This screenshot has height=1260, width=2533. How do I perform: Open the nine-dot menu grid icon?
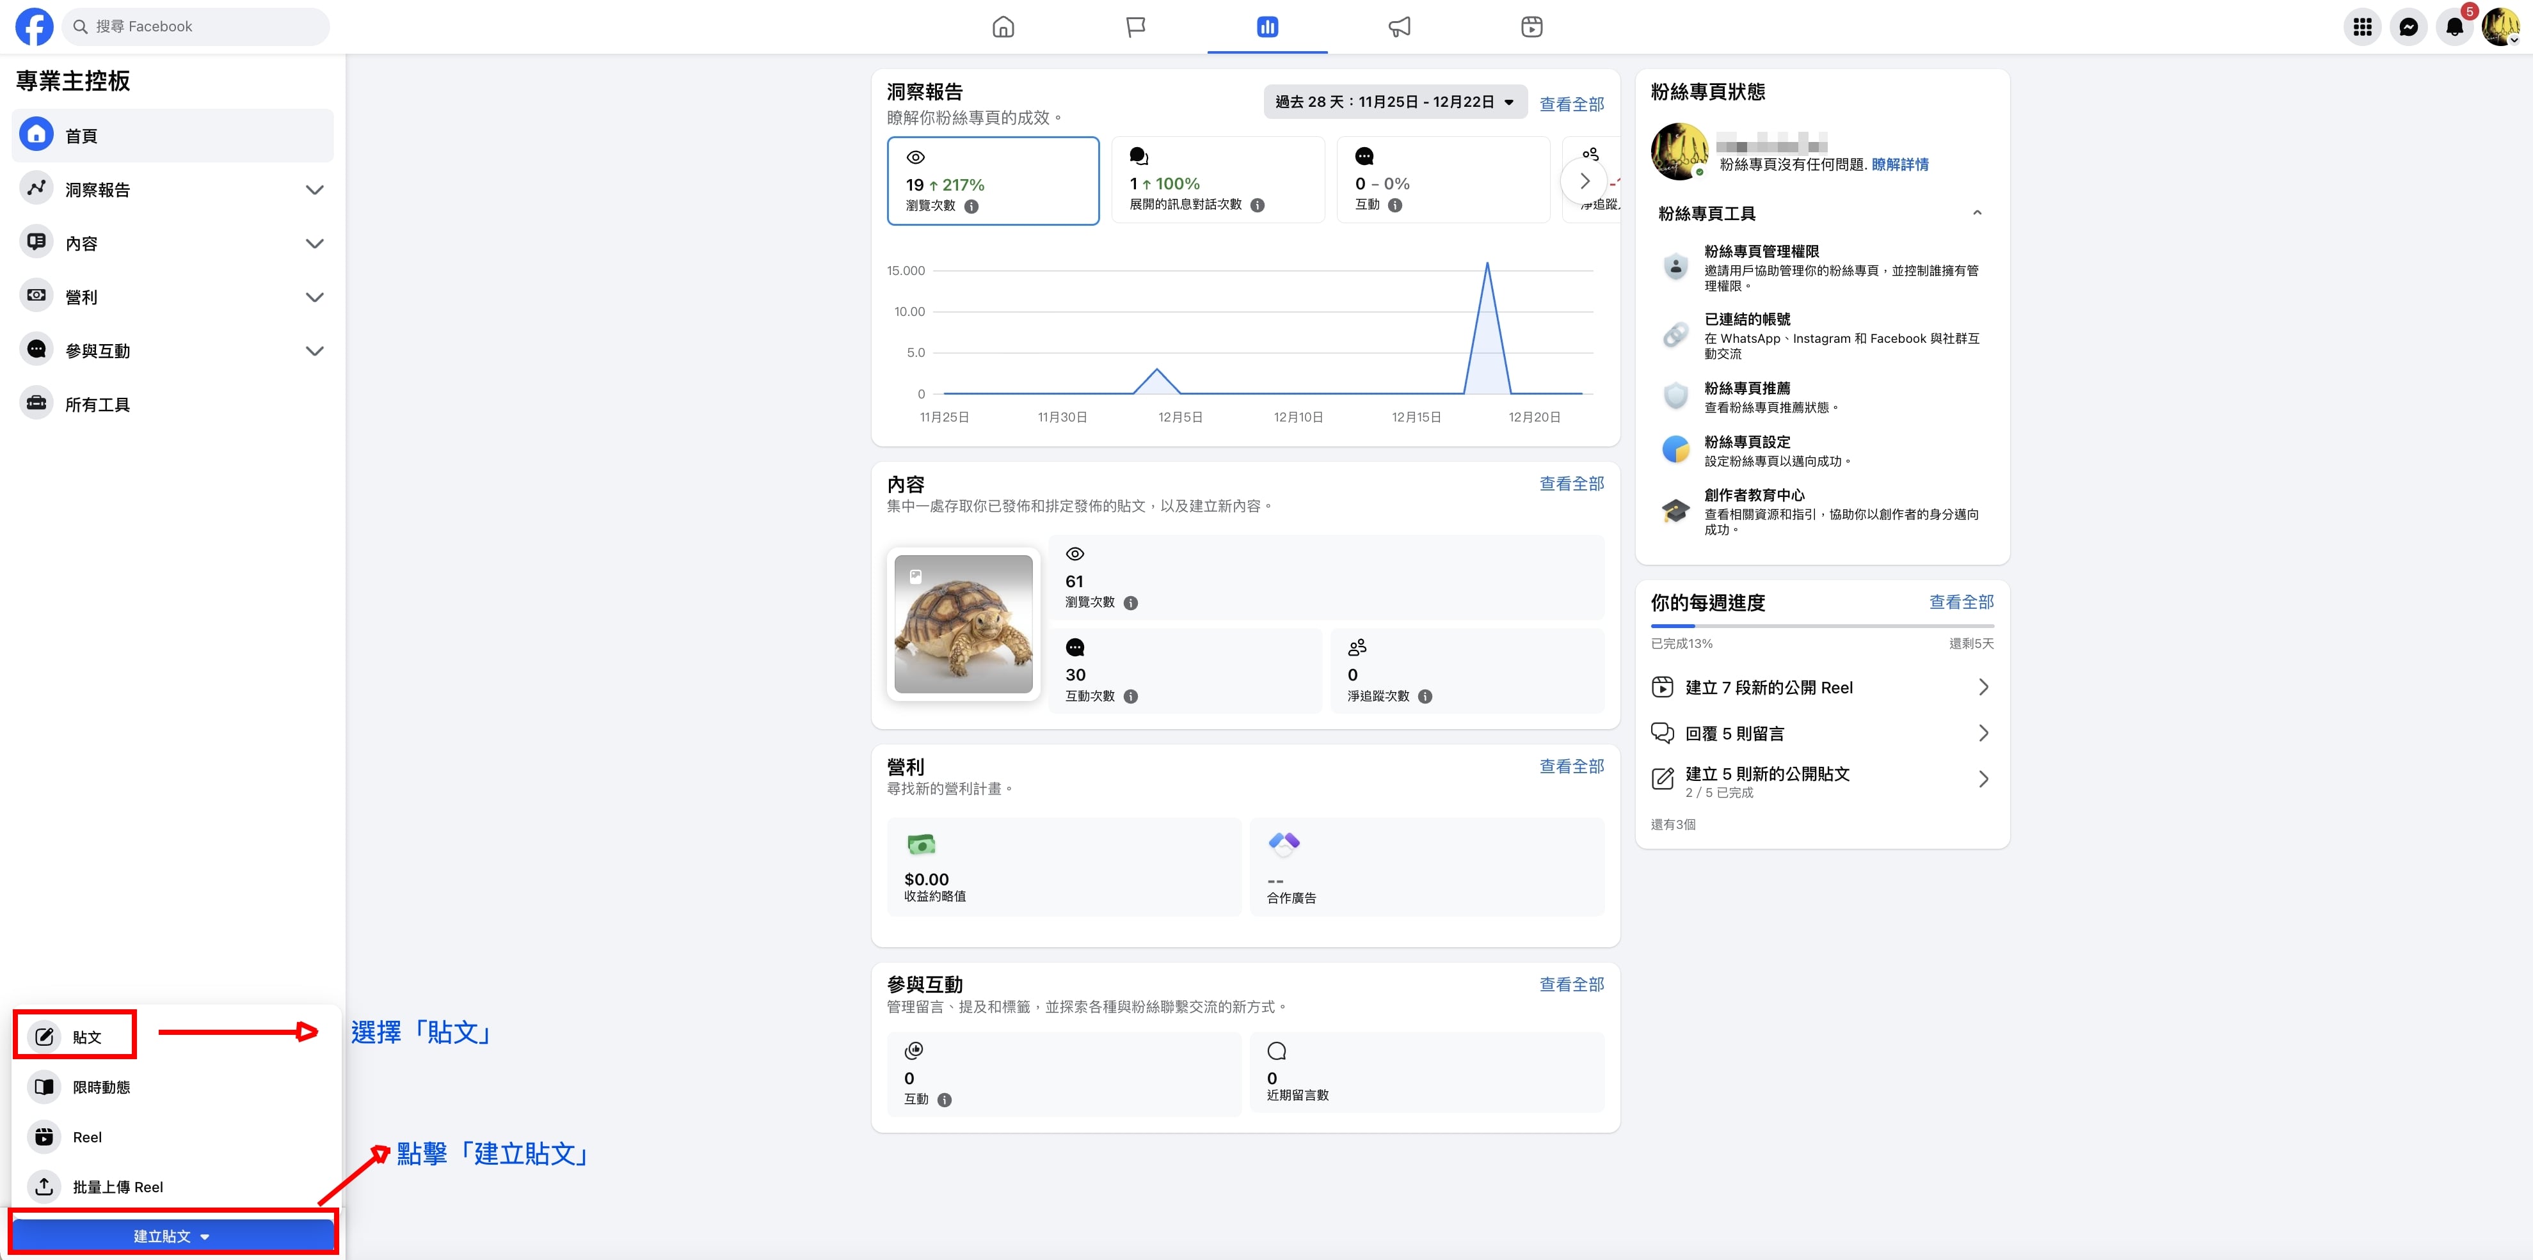2362,26
